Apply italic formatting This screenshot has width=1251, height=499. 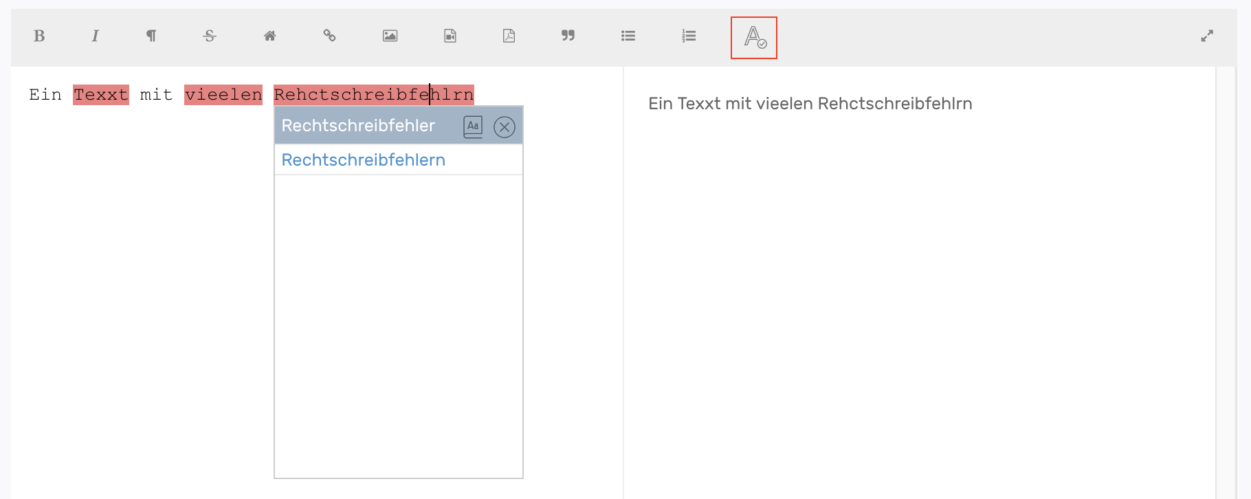click(x=95, y=36)
